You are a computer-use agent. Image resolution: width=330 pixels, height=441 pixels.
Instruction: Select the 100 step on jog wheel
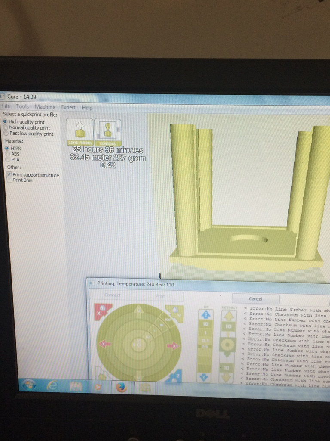click(x=168, y=320)
